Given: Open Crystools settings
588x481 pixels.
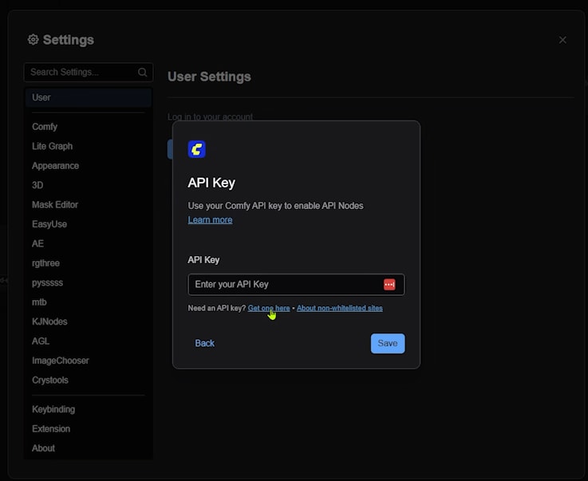Looking at the screenshot, I should click(x=89, y=380).
